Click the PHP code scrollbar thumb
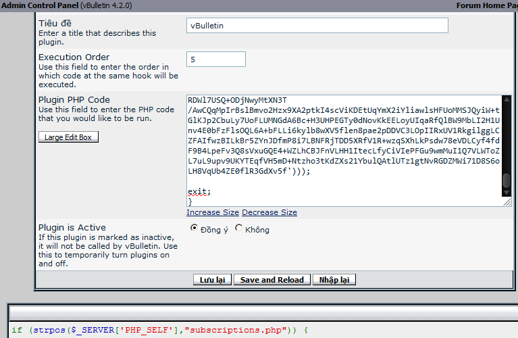Screen dimensions: 518x338 pos(507,180)
